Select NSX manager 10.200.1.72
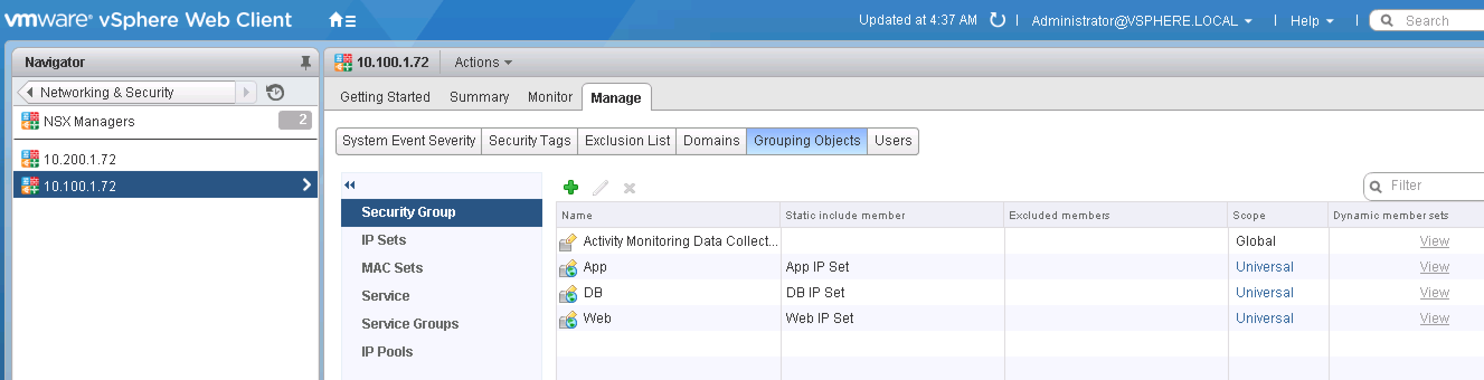Image resolution: width=1484 pixels, height=380 pixels. (x=80, y=159)
